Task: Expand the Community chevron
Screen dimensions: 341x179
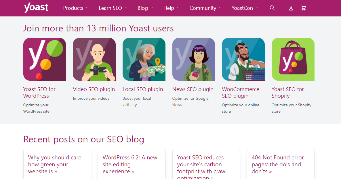Action: [220, 8]
